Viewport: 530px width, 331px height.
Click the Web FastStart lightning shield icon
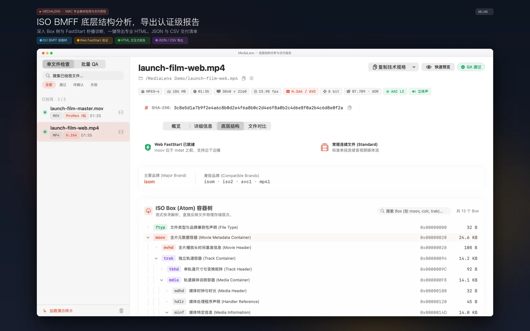click(x=148, y=147)
